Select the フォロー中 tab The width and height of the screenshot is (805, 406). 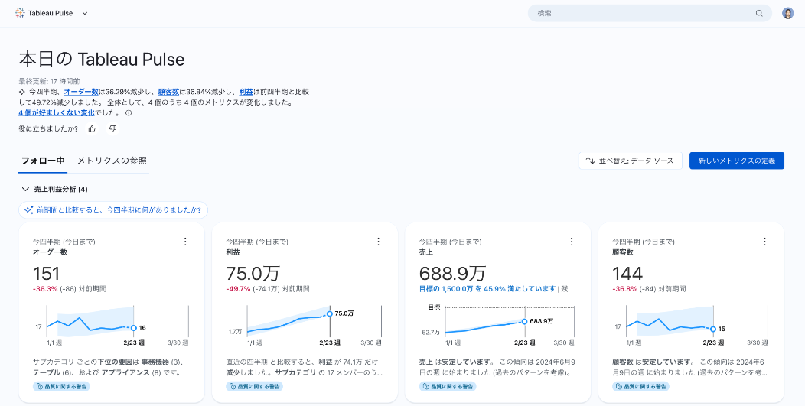43,161
